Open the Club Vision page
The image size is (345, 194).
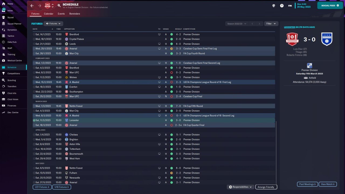13,99
